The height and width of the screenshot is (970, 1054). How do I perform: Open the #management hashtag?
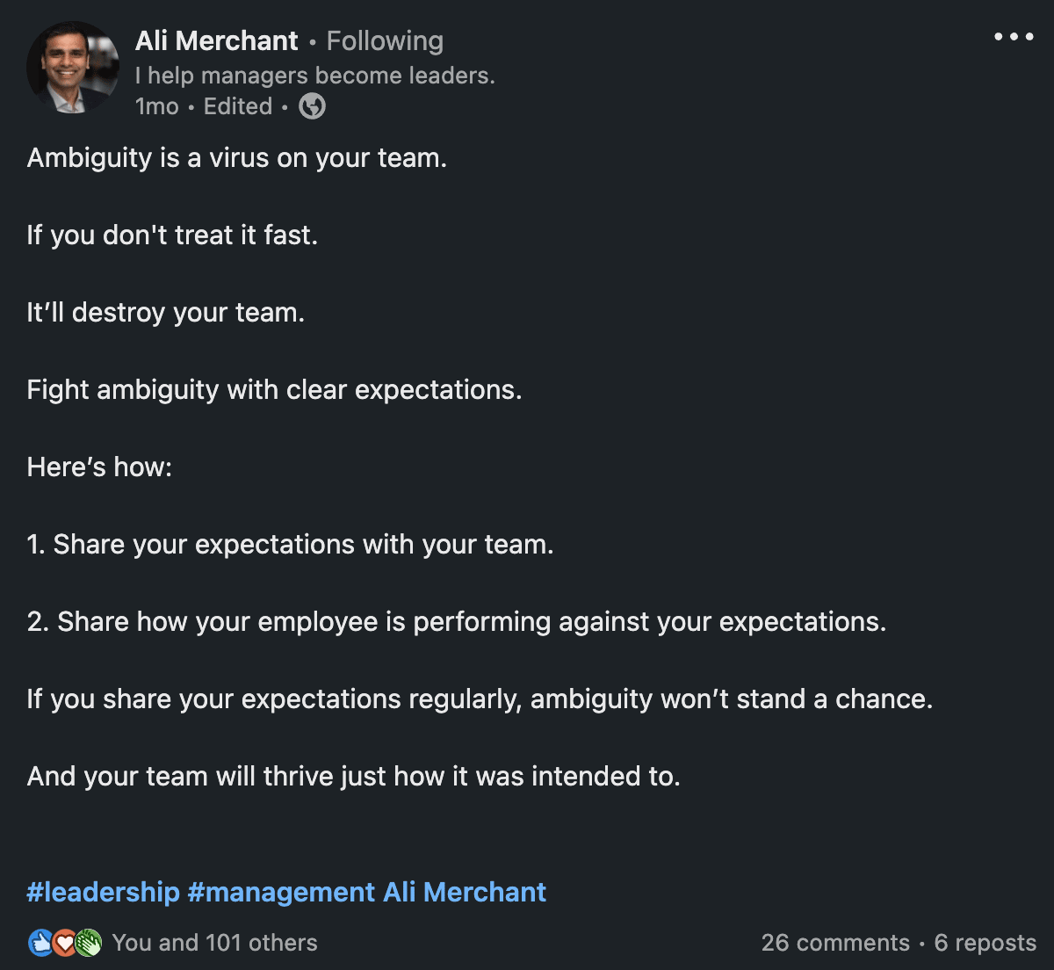point(281,892)
